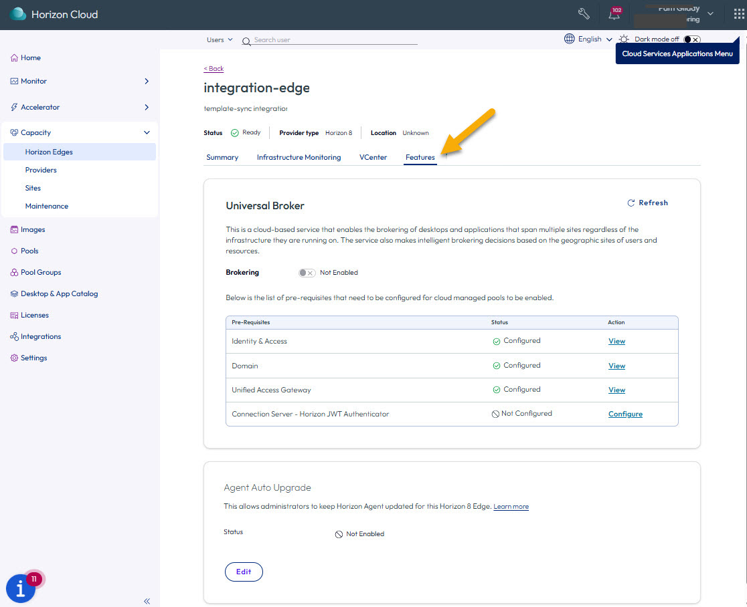Click the Edit button
This screenshot has height=607, width=747.
tap(244, 572)
